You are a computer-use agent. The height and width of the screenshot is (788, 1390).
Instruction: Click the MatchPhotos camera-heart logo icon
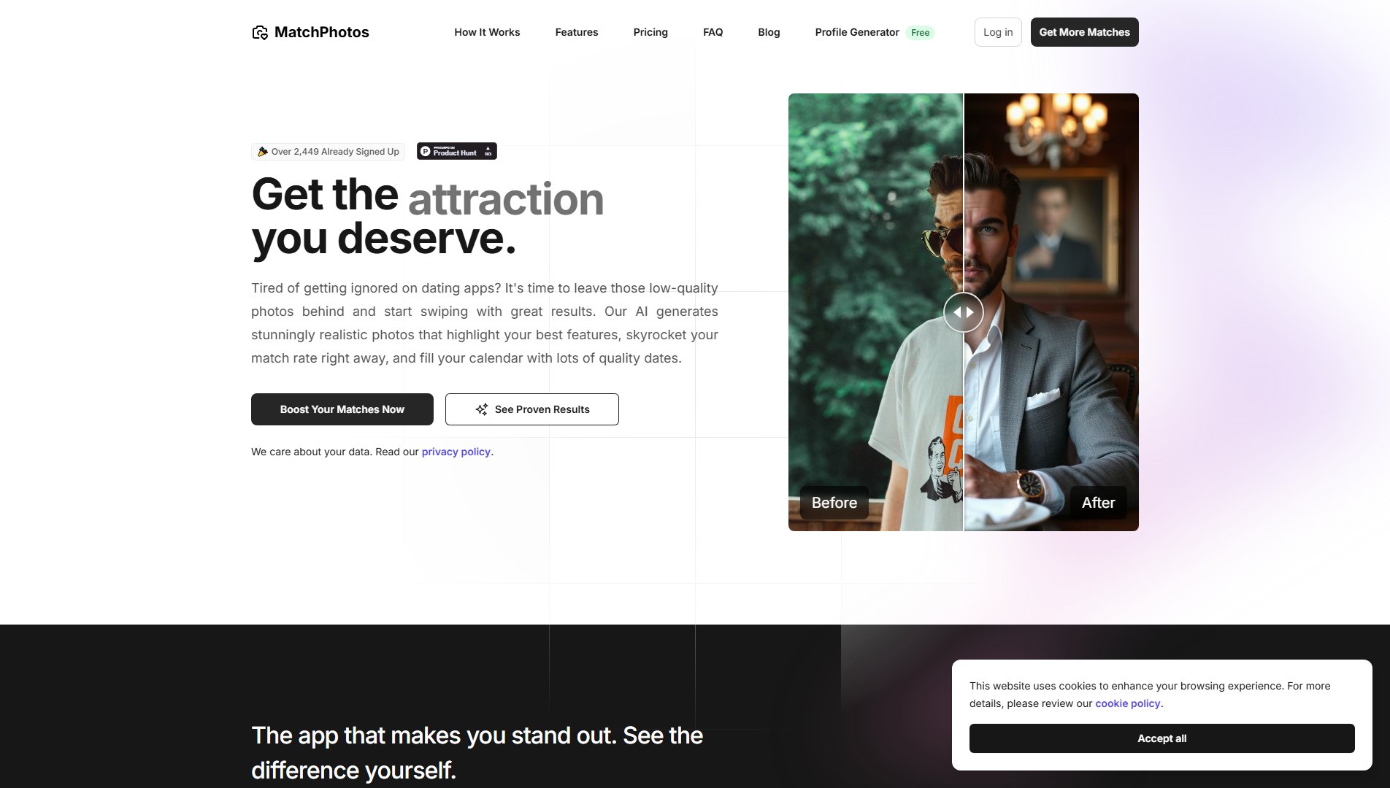[260, 32]
